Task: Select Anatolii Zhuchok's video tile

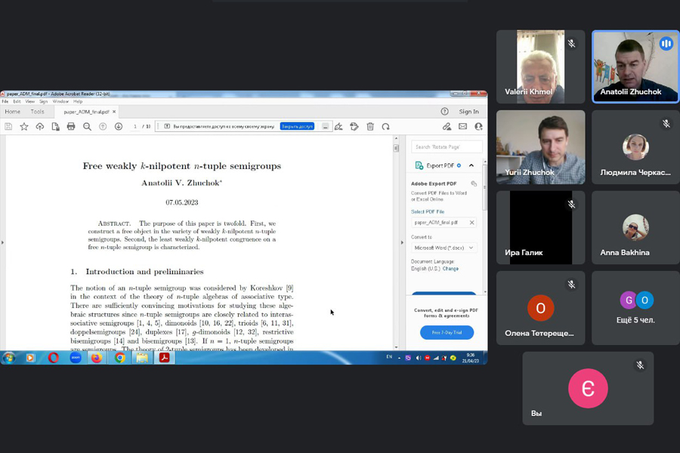Action: (x=635, y=66)
